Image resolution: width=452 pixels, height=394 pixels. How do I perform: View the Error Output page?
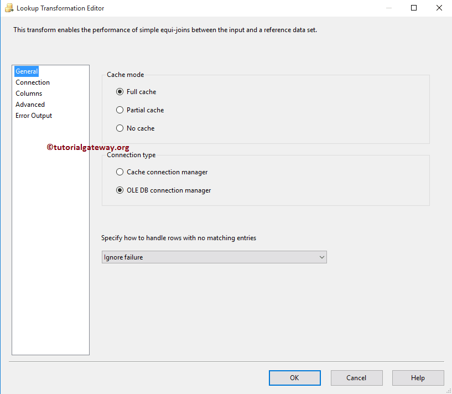33,115
